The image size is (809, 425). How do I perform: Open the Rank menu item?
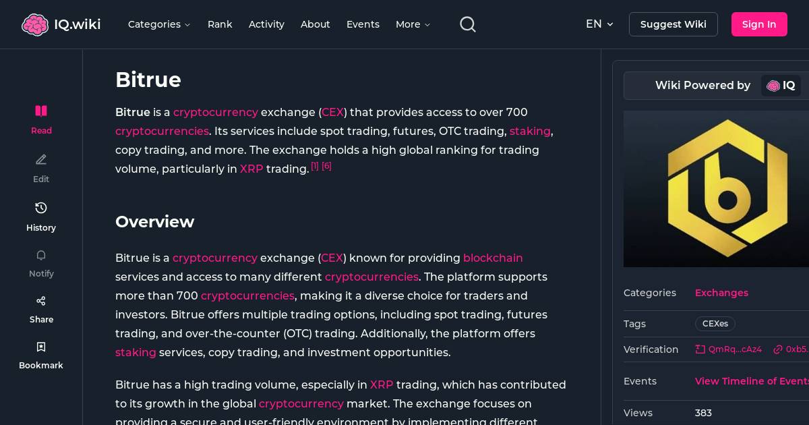220,24
